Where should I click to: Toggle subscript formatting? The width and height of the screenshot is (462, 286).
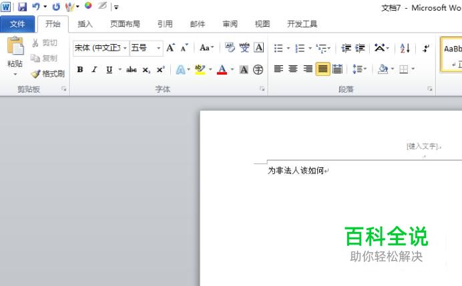tap(146, 70)
